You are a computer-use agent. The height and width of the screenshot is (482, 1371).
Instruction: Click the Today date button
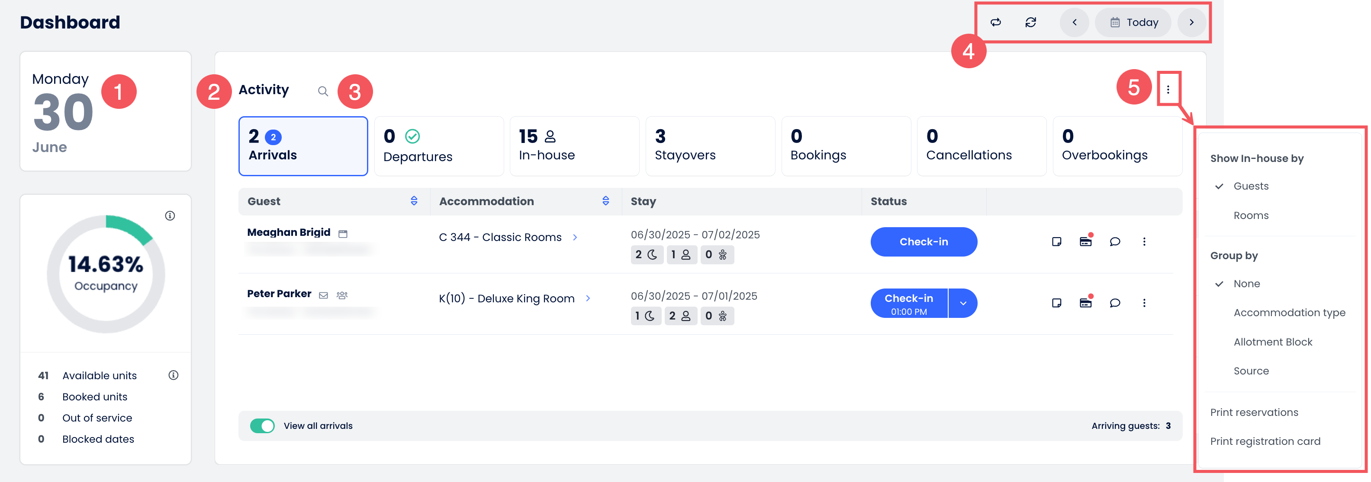click(1133, 22)
